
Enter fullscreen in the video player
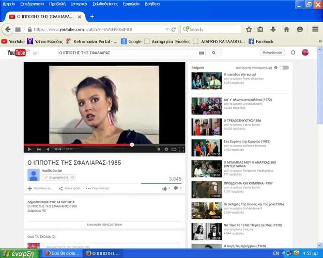[x=181, y=149]
